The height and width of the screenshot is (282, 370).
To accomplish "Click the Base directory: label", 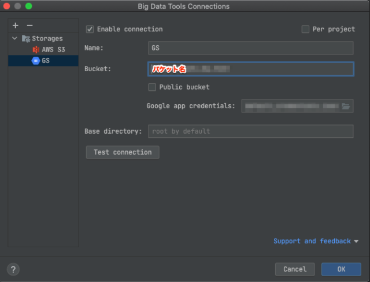I will pos(113,131).
